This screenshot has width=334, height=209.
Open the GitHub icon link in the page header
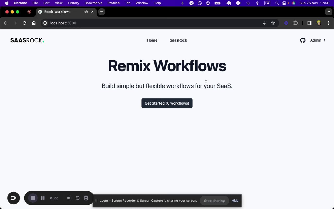point(303,40)
